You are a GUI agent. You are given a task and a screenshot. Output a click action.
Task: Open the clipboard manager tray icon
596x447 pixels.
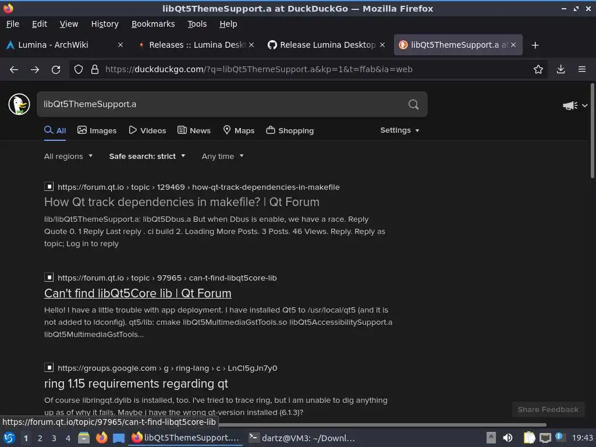pos(529,438)
